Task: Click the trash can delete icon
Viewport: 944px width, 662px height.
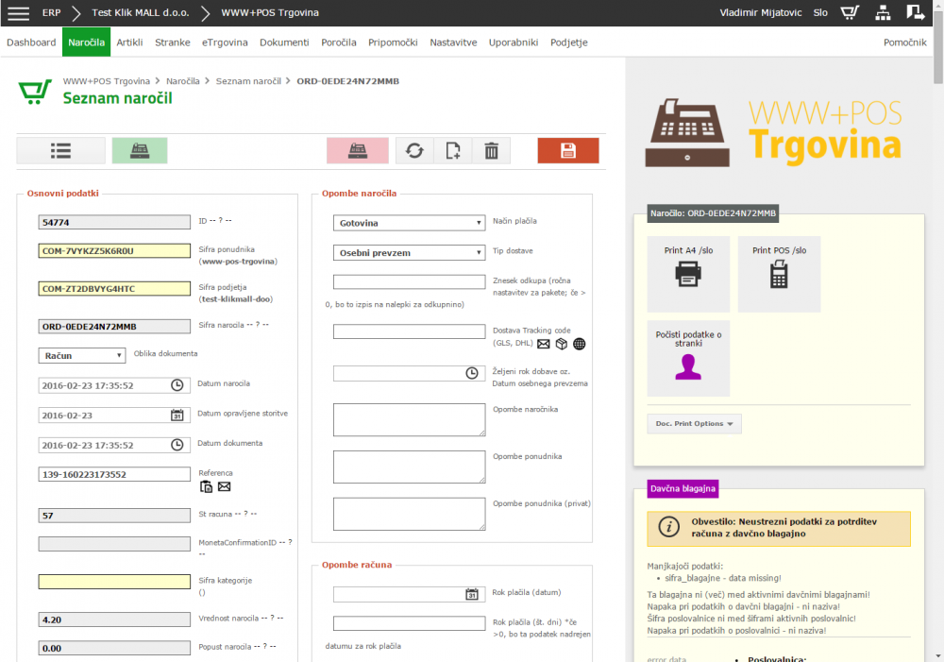Action: (x=491, y=151)
